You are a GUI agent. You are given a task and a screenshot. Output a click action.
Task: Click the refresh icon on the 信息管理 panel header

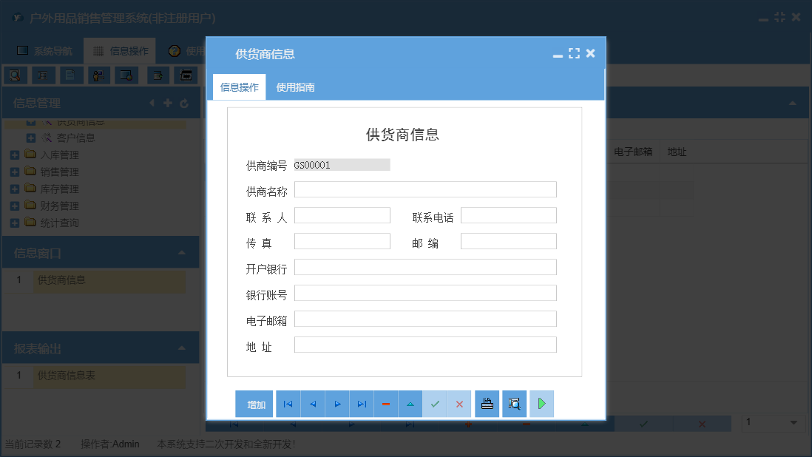(x=183, y=103)
